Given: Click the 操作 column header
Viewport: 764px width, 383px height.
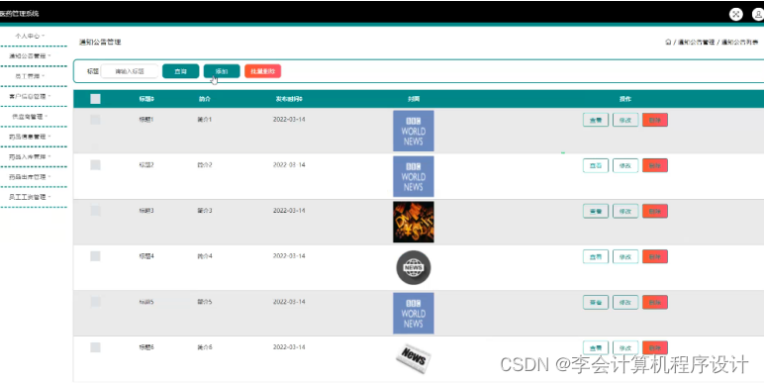Looking at the screenshot, I should click(x=625, y=99).
